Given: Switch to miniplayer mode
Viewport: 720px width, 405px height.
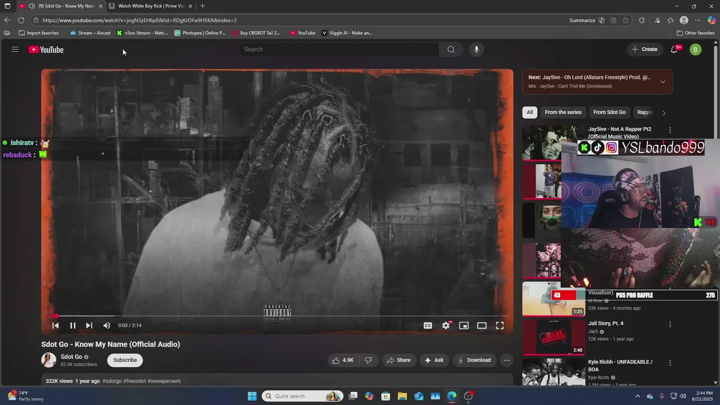Looking at the screenshot, I should [464, 326].
